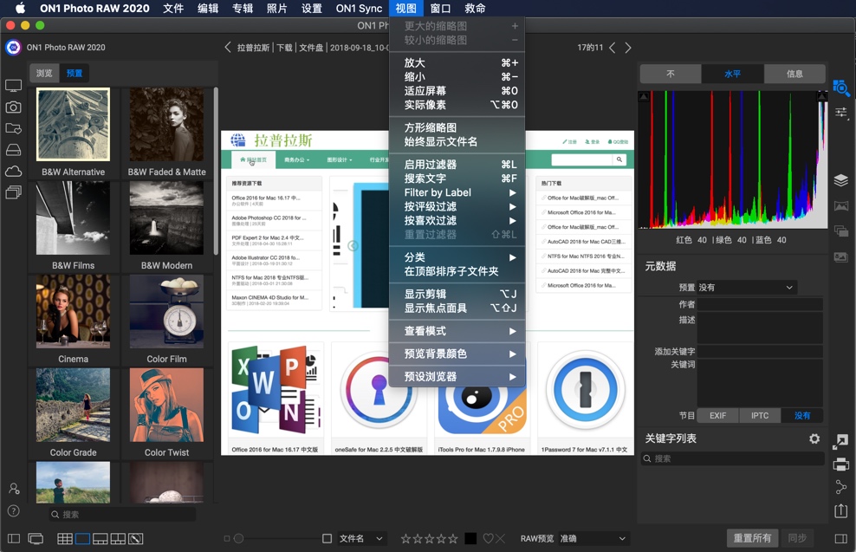Click the Resize icon in right toolbar

(x=840, y=442)
